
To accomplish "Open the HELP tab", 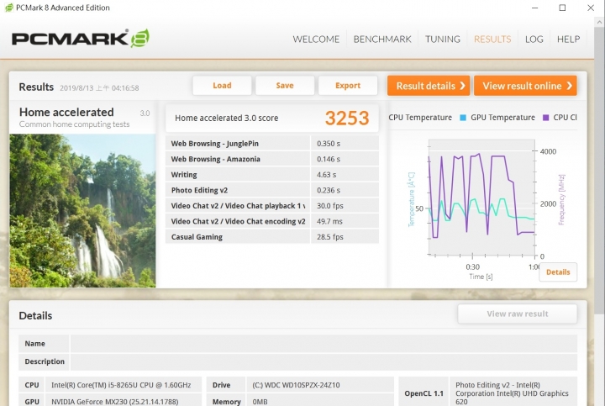I will (568, 39).
